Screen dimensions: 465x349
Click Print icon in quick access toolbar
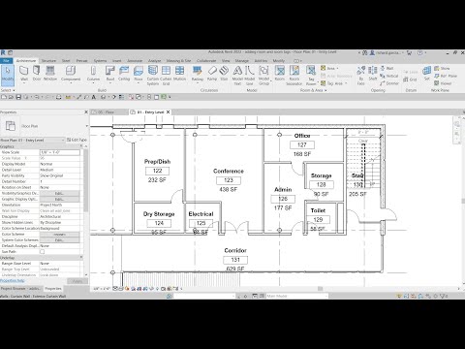click(x=59, y=97)
